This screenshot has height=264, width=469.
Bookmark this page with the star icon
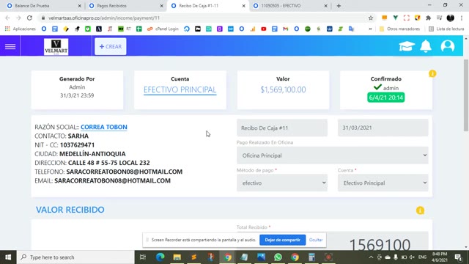click(x=371, y=18)
